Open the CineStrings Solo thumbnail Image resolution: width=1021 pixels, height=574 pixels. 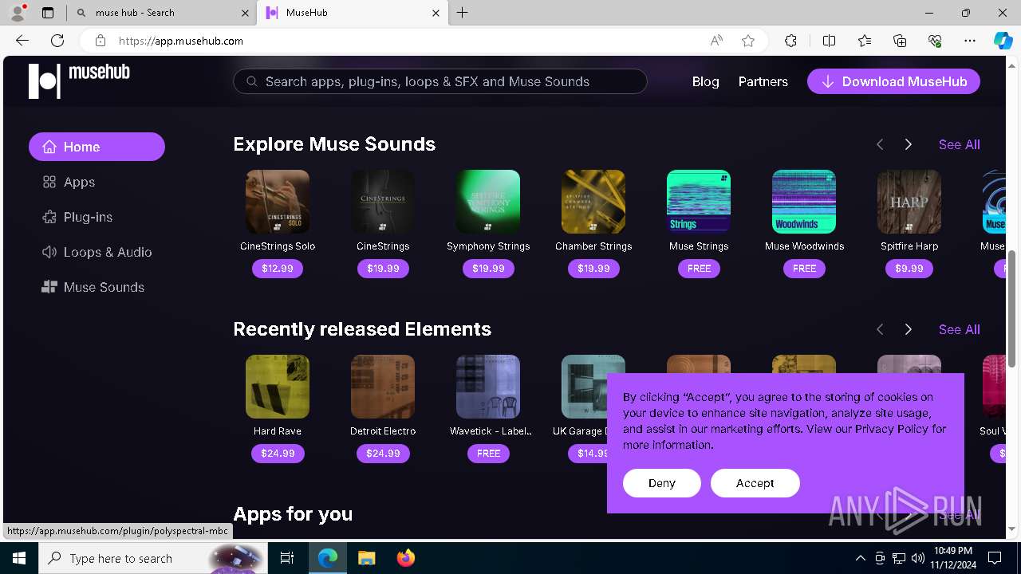pos(278,202)
